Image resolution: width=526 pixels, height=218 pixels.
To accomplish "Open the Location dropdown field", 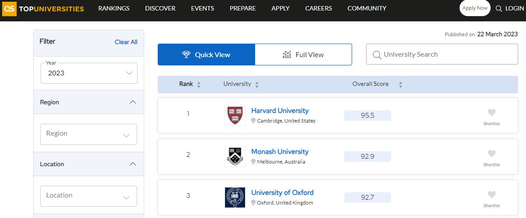I will click(x=89, y=196).
